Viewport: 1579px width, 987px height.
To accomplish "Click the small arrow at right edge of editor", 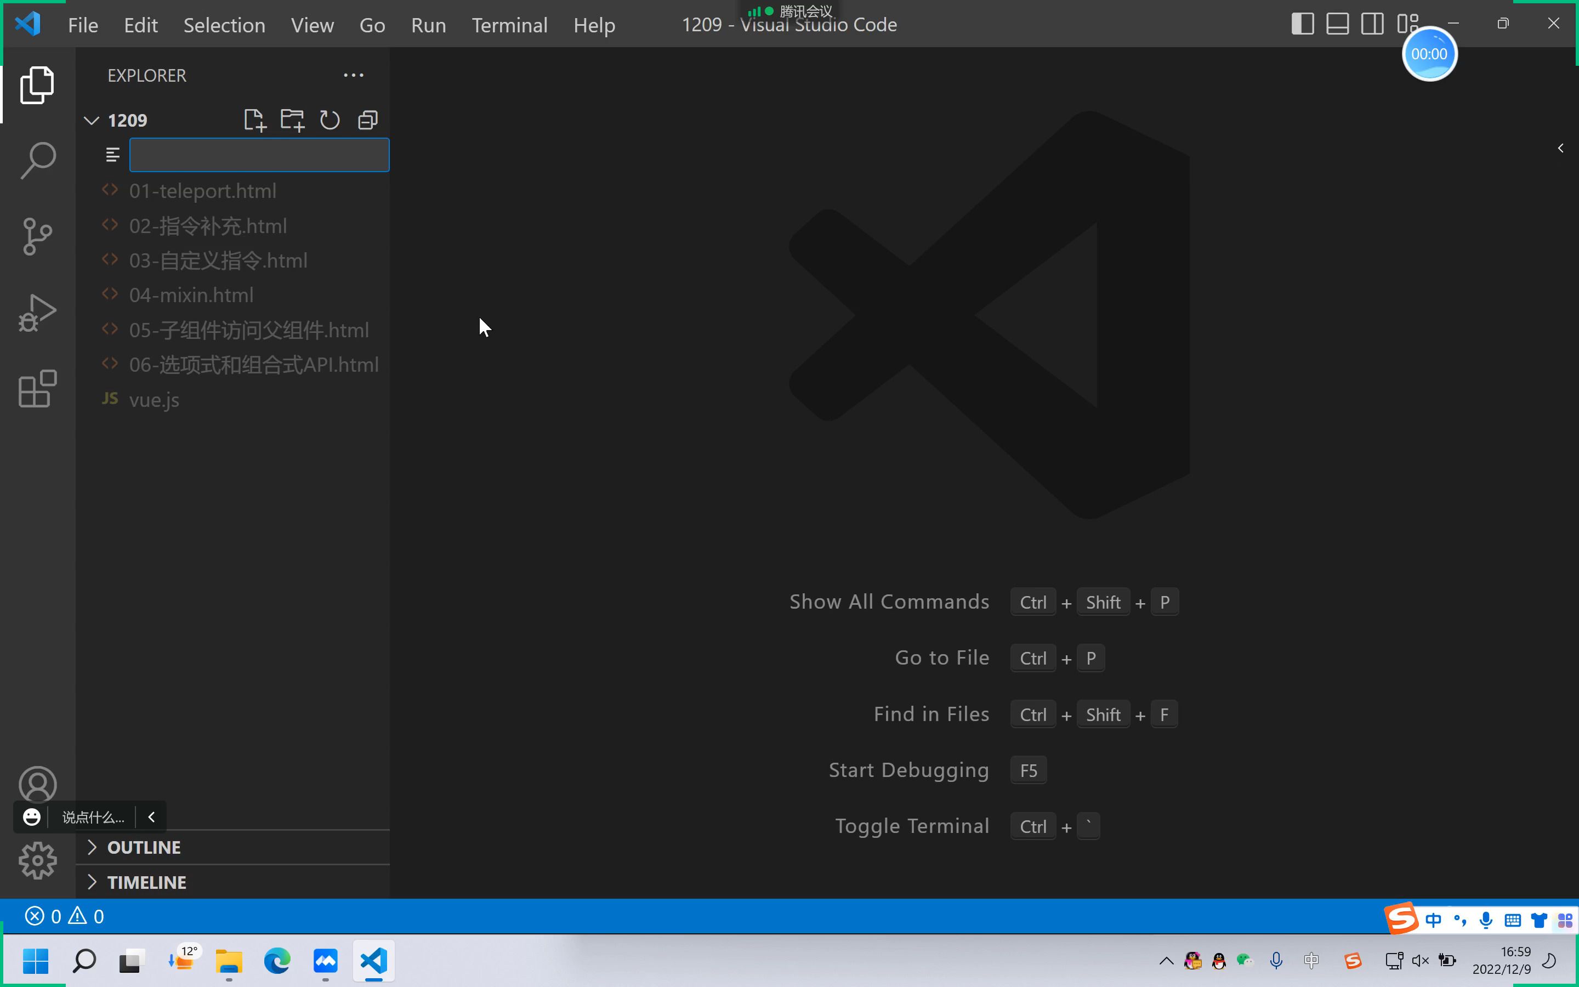I will 1561,148.
